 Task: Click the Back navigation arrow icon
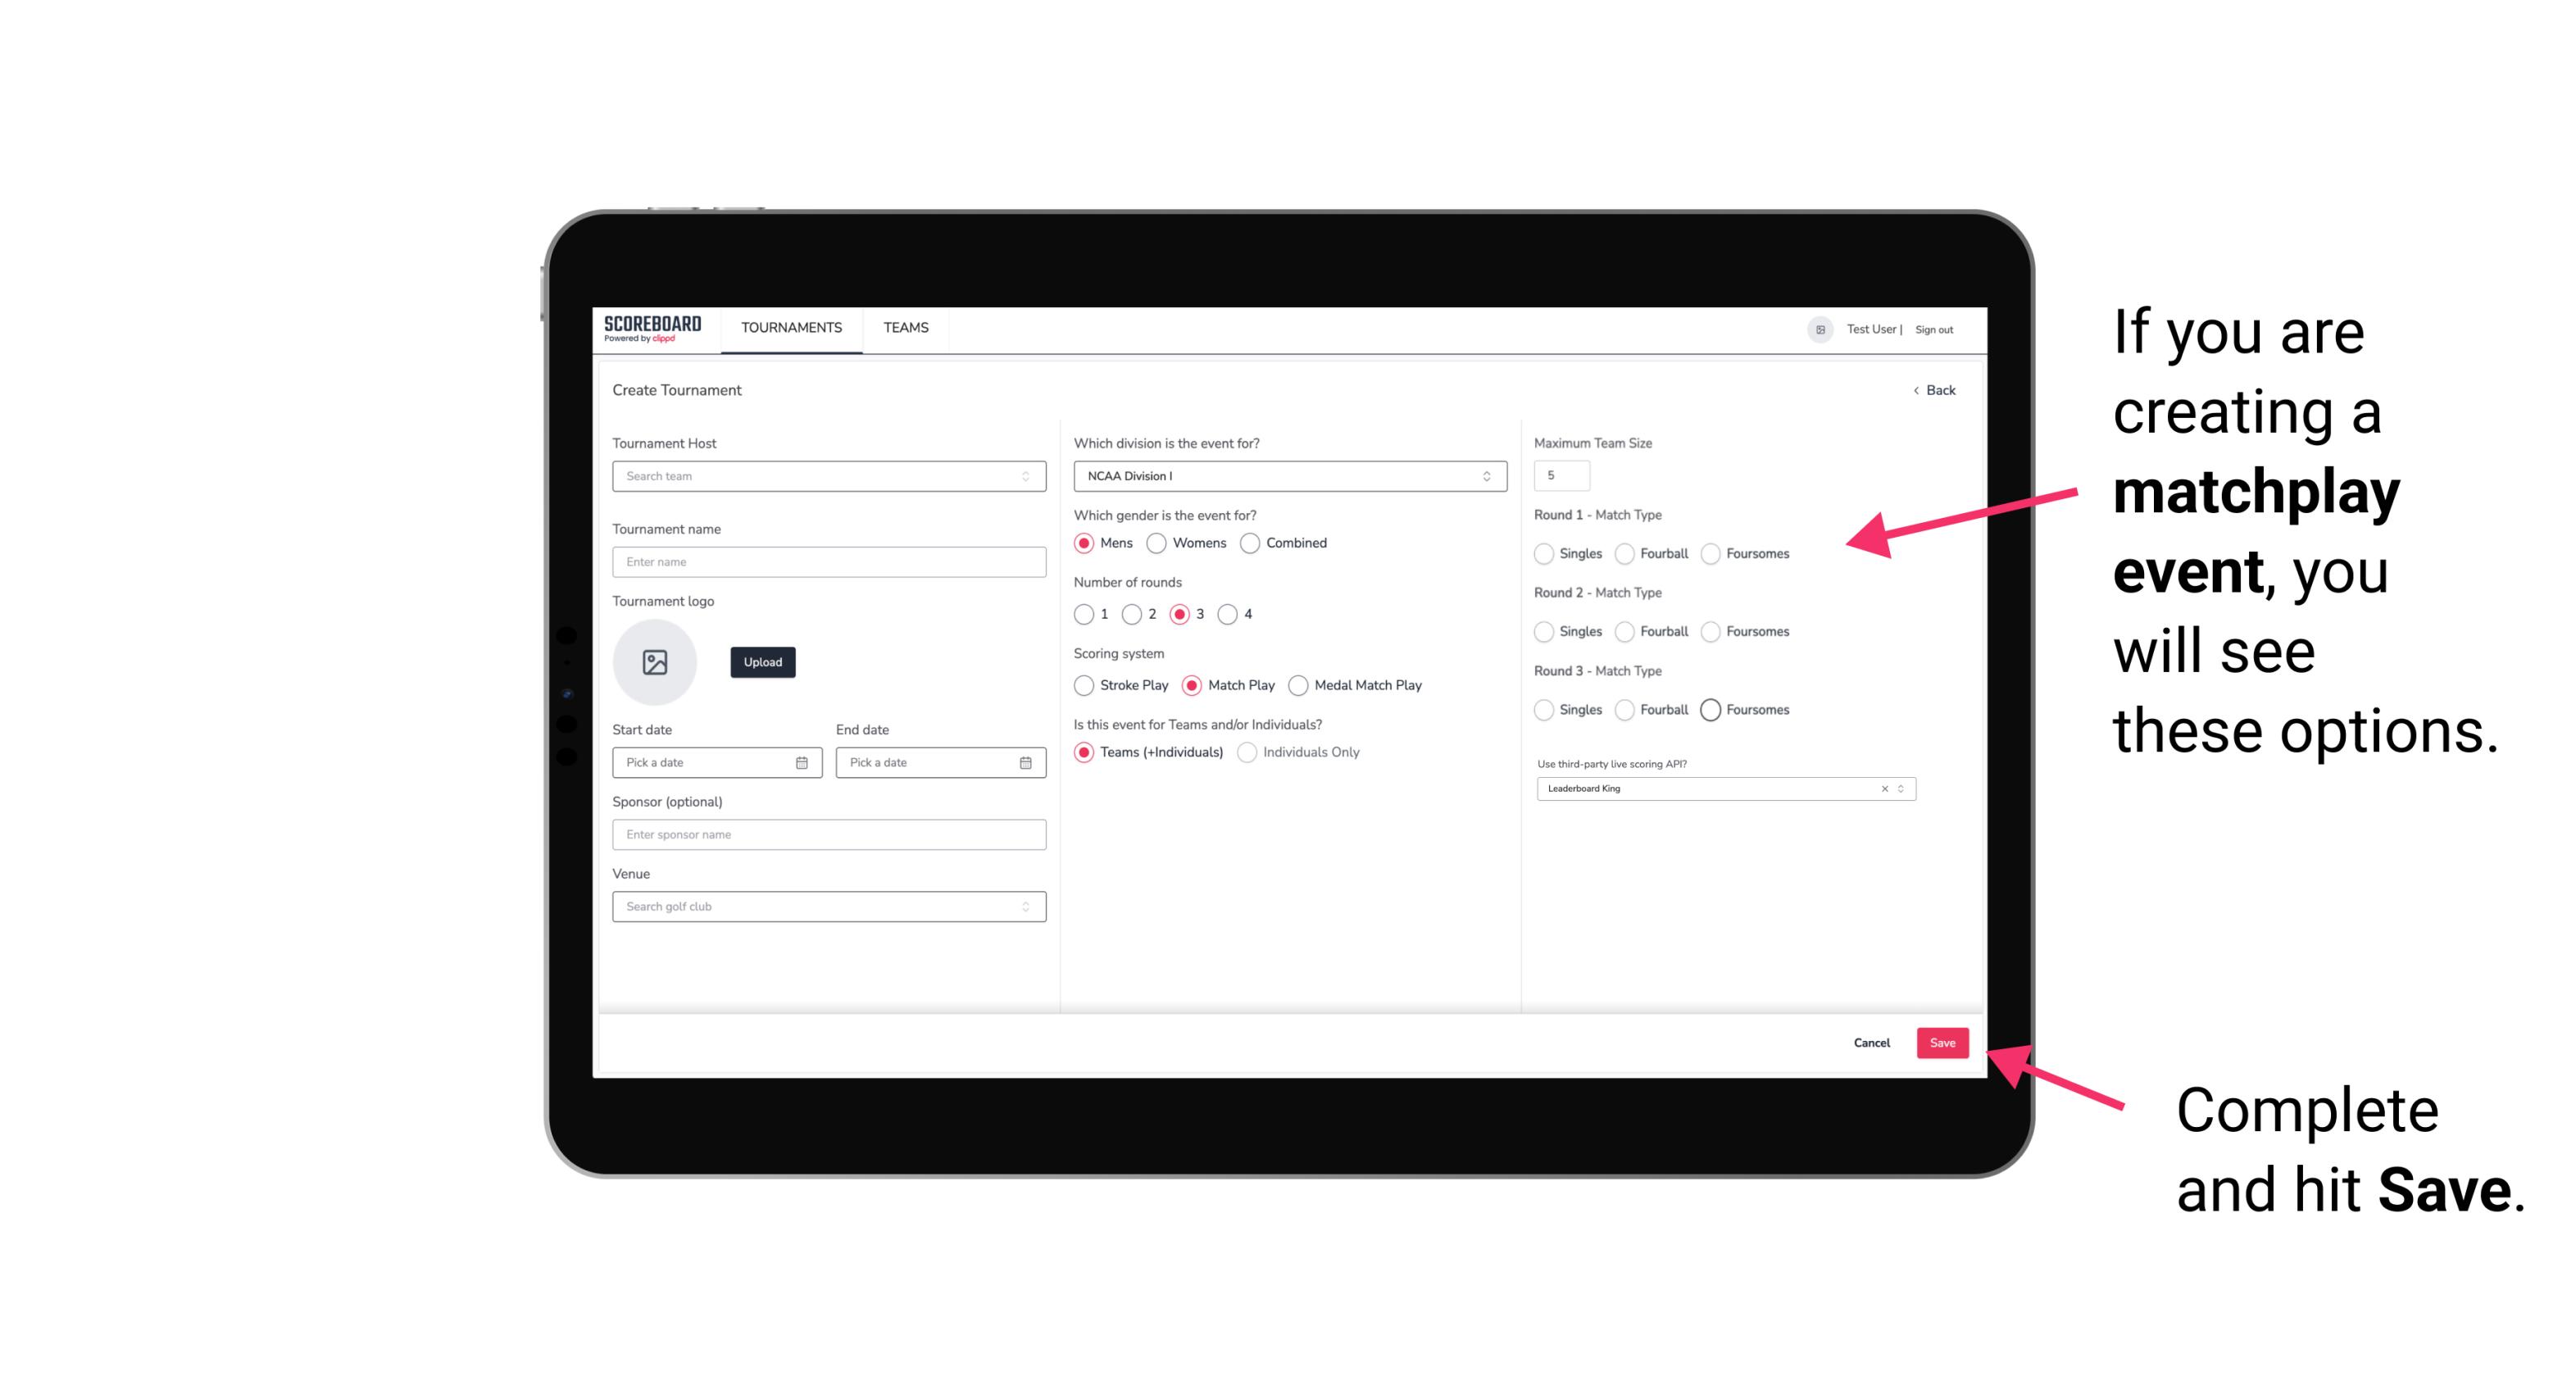1914,391
